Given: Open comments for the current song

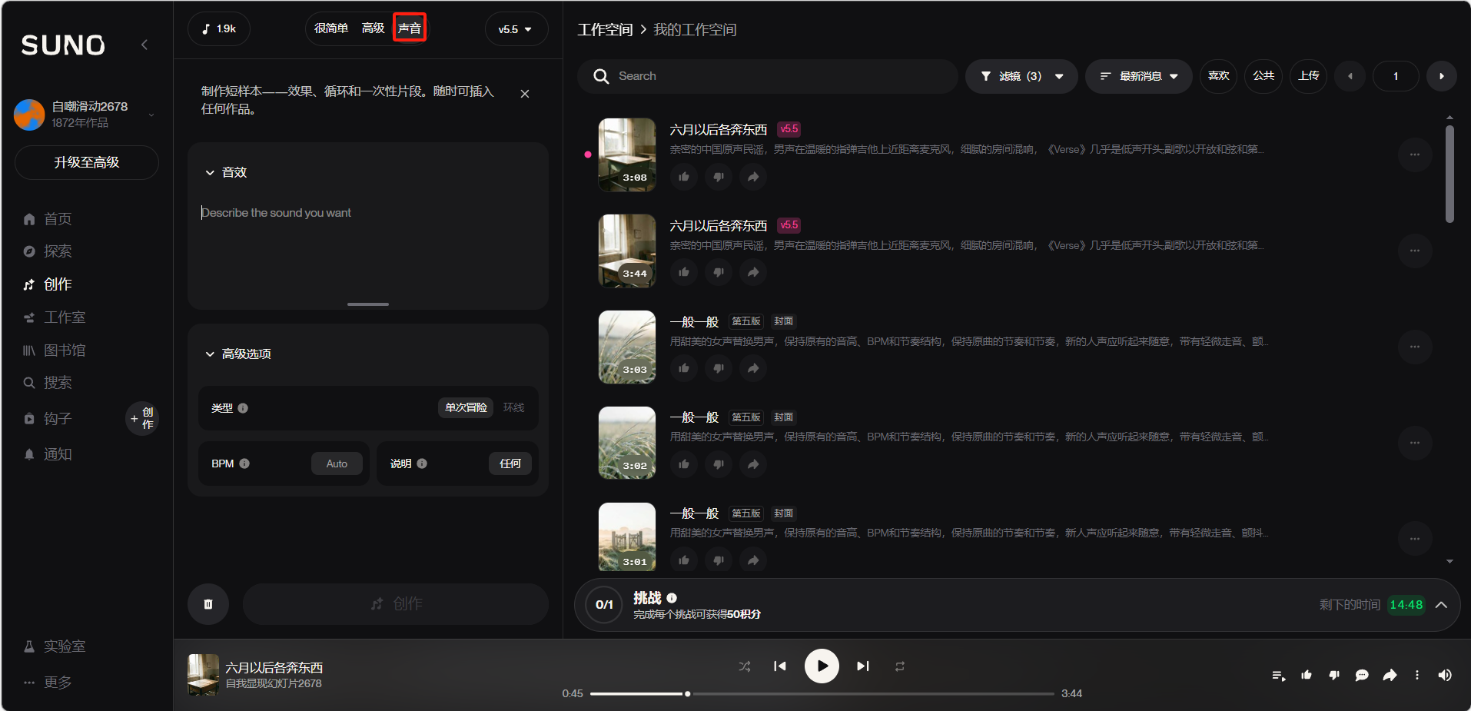Looking at the screenshot, I should click(1362, 676).
